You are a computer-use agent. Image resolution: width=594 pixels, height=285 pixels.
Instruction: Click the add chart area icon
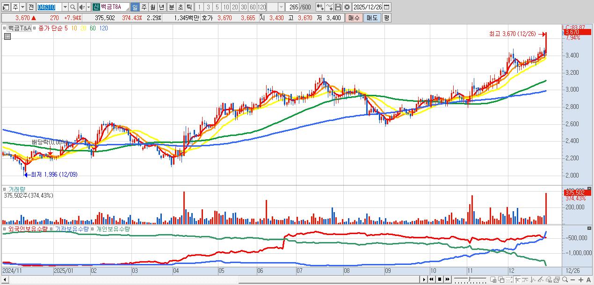point(493,280)
